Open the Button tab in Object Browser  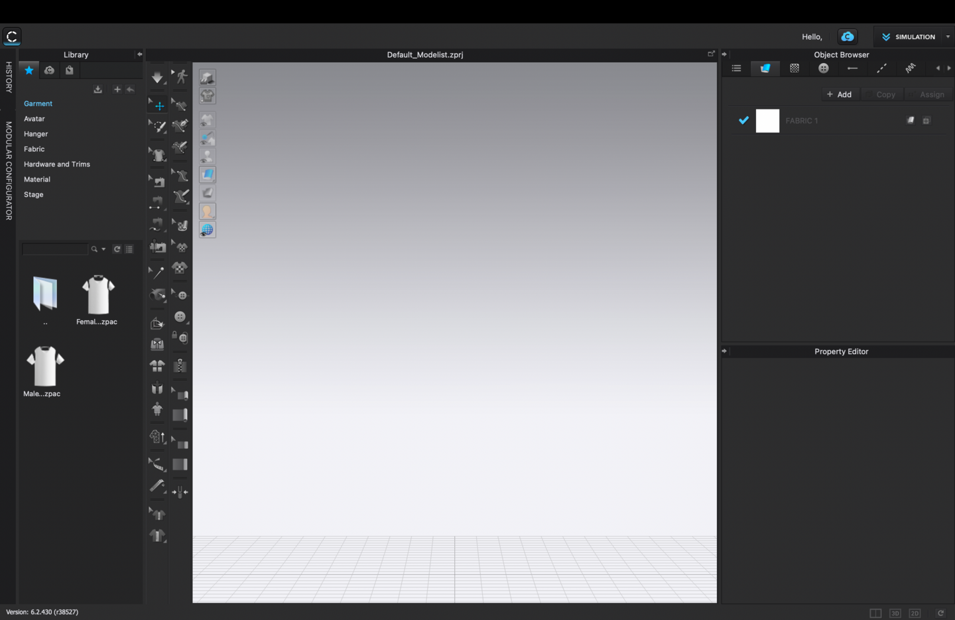click(823, 68)
